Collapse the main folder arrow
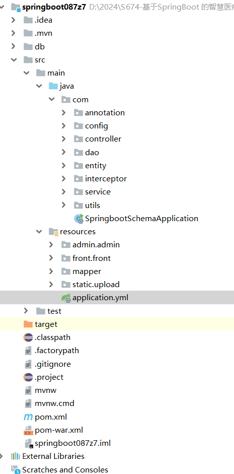Viewport: 234px width, 474px height. (x=26, y=73)
